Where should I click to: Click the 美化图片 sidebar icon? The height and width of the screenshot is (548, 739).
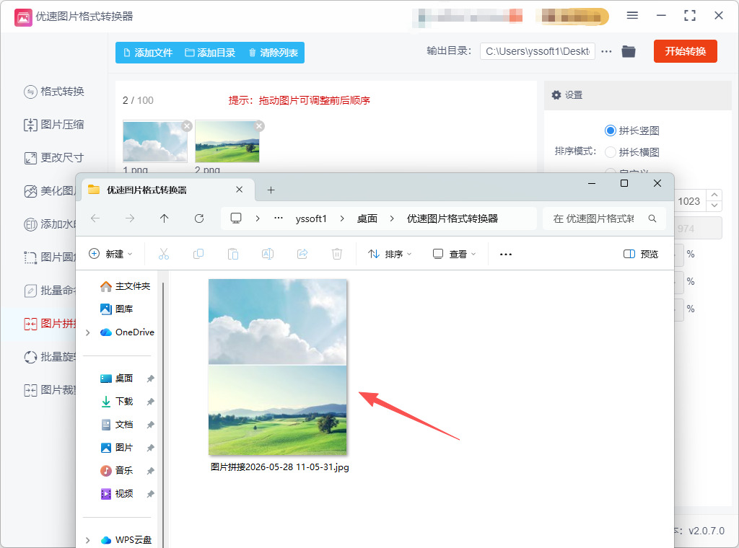[x=30, y=191]
